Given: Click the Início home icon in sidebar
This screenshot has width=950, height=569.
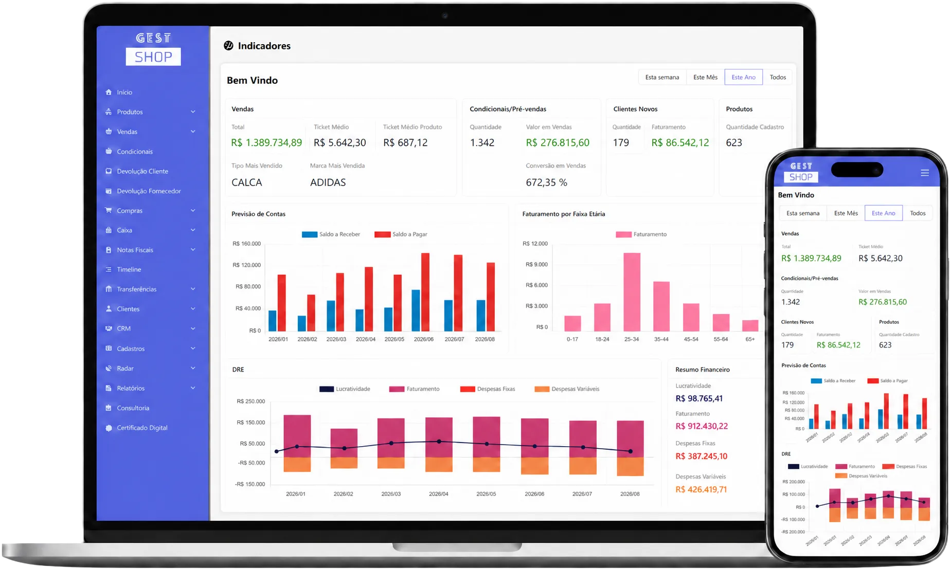Looking at the screenshot, I should [109, 92].
